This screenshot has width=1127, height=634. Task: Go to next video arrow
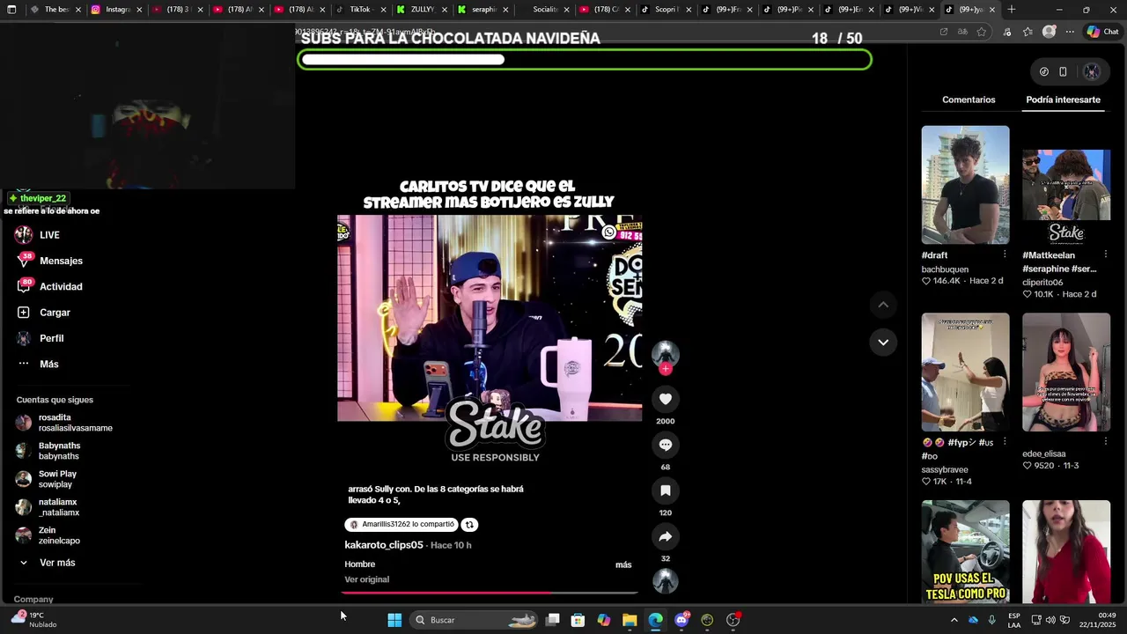tap(883, 342)
